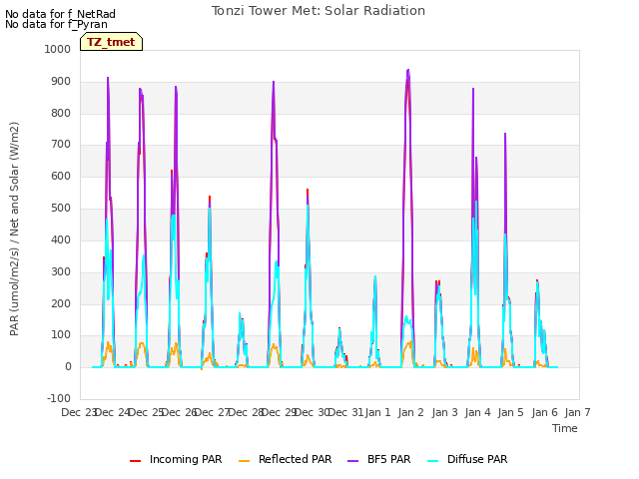Click y-axis tick label 500
Image resolution: width=639 pixels, height=479 pixels.
[61, 209]
